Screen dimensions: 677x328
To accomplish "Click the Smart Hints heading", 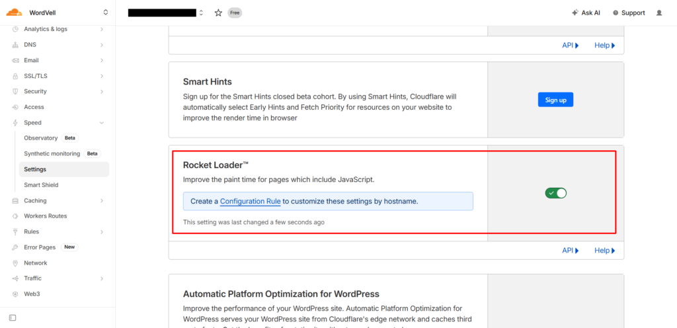I will coord(208,81).
